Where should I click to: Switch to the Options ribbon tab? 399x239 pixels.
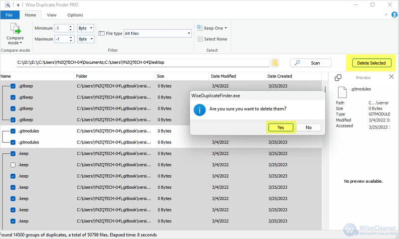click(75, 15)
